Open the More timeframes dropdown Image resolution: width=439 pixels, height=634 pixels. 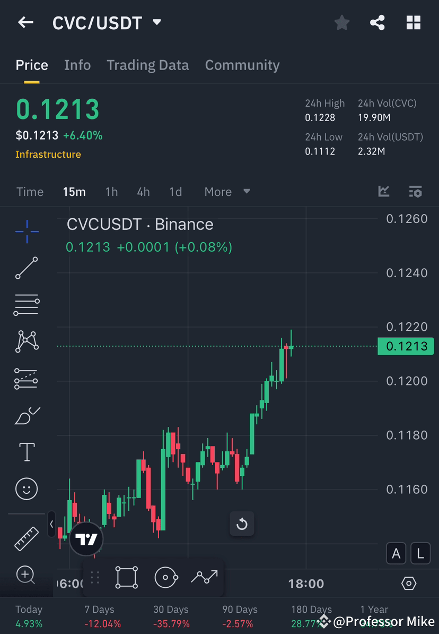226,192
